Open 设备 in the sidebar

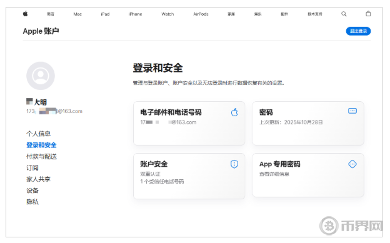pyautogui.click(x=32, y=191)
